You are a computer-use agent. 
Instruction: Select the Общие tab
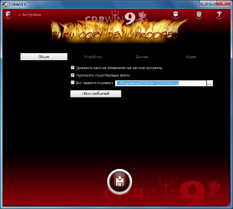click(44, 57)
